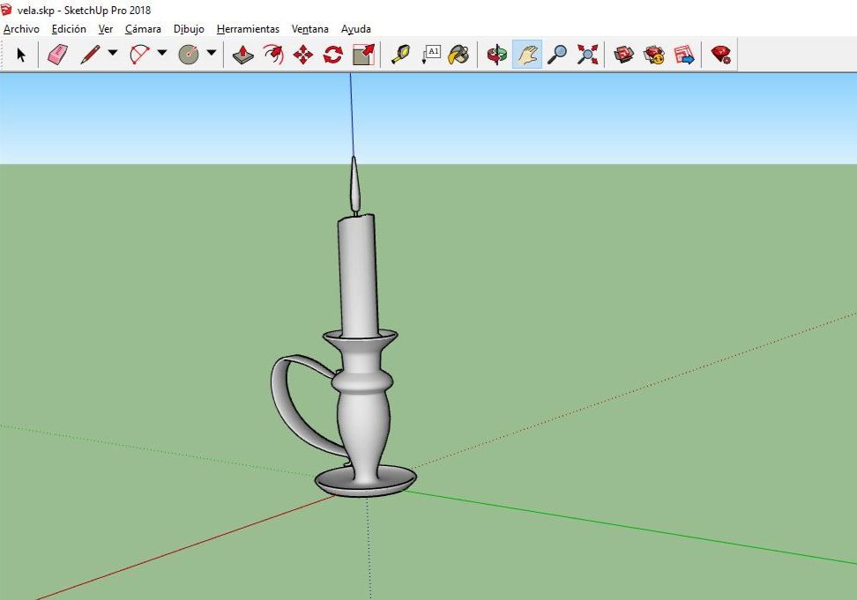The width and height of the screenshot is (857, 600).
Task: Open the Cámara menu
Action: coord(143,28)
